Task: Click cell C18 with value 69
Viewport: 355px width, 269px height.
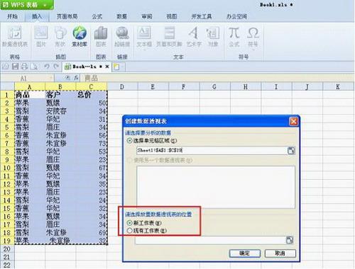Action: [x=92, y=232]
